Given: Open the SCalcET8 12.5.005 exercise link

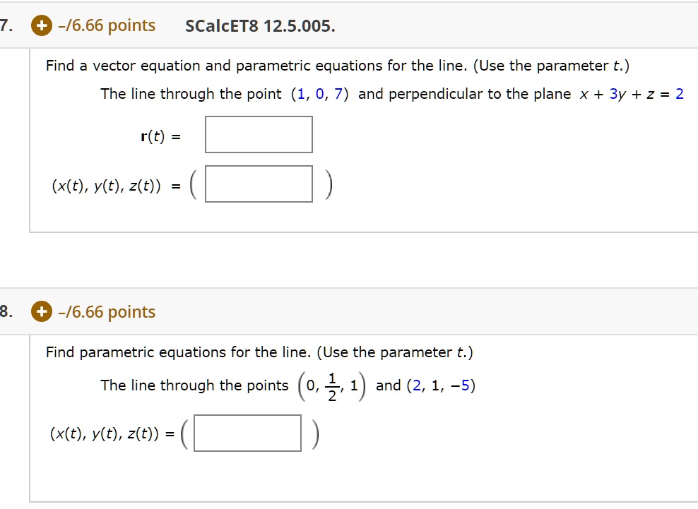Looking at the screenshot, I should pyautogui.click(x=261, y=26).
